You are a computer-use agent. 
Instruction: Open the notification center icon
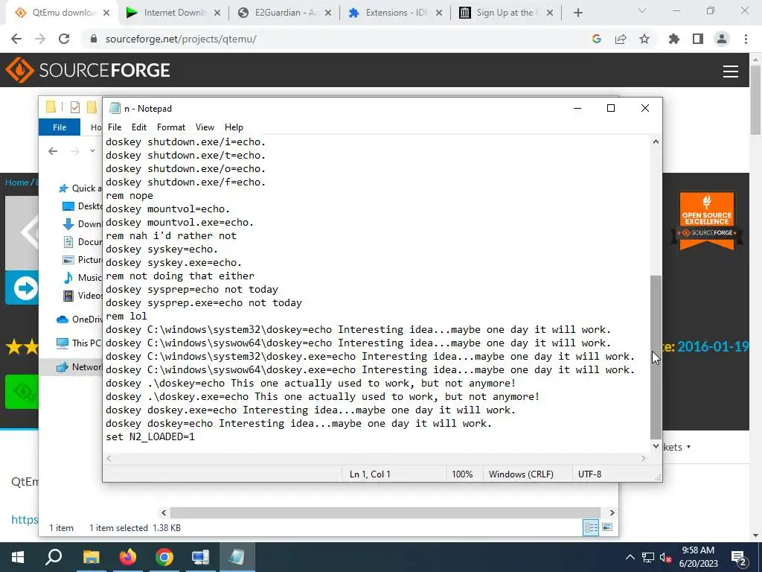739,557
